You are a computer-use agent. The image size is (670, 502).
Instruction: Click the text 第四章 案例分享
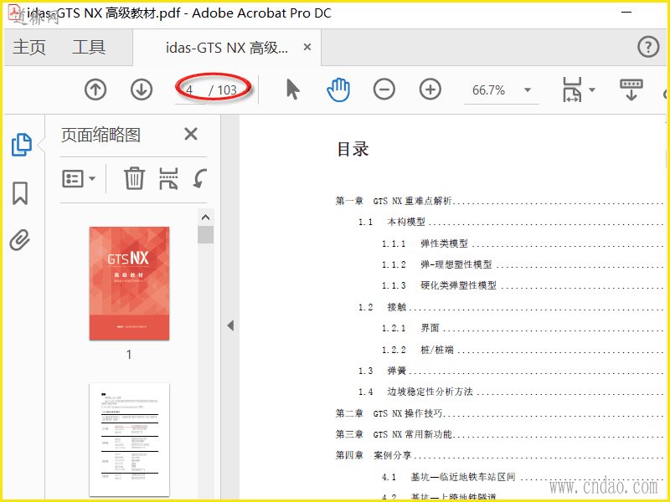[x=374, y=455]
